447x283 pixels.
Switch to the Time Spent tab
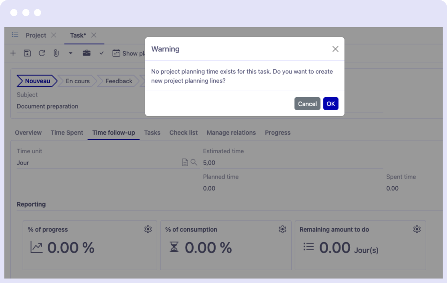click(x=67, y=133)
